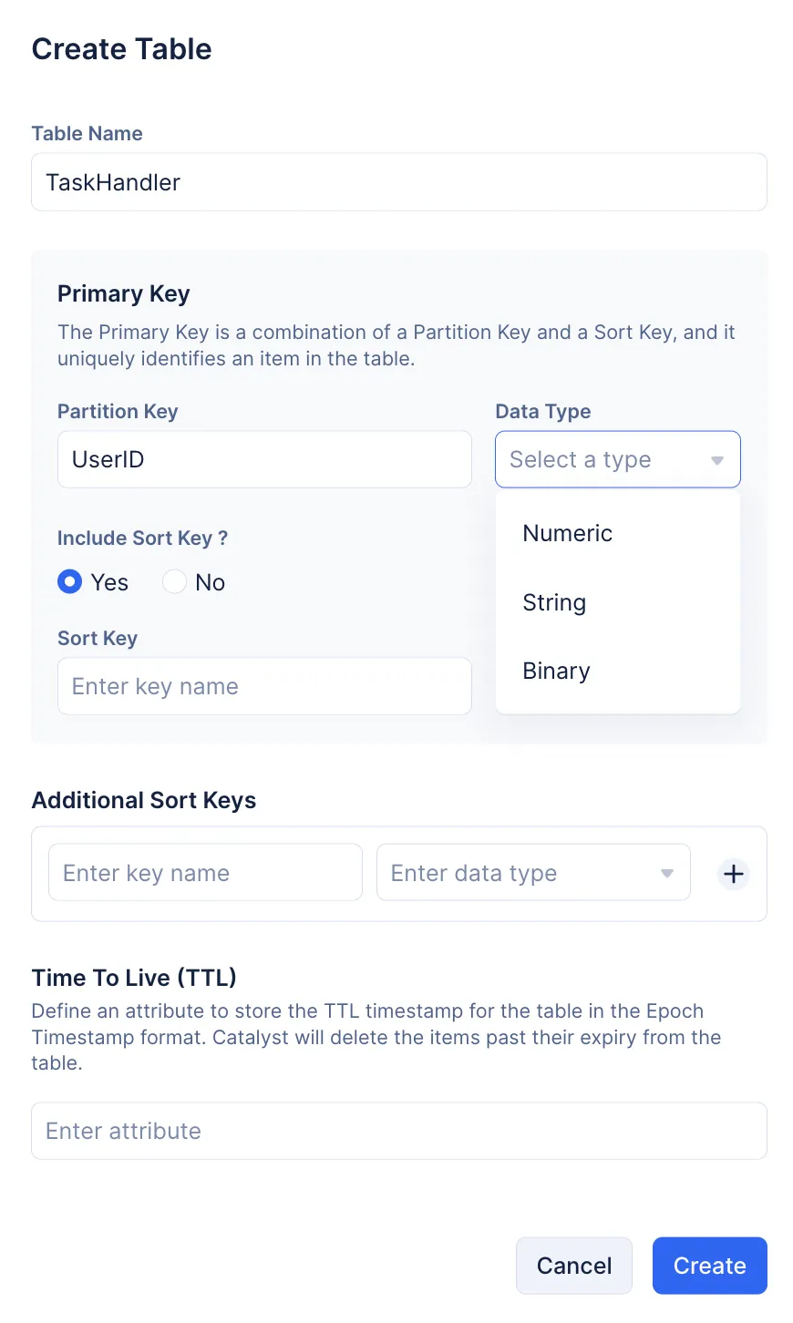Click the Sort Key name input

pyautogui.click(x=263, y=686)
